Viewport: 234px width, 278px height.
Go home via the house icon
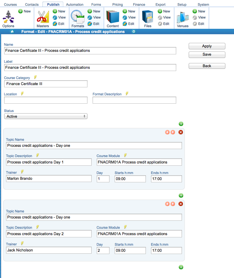(x=12, y=32)
